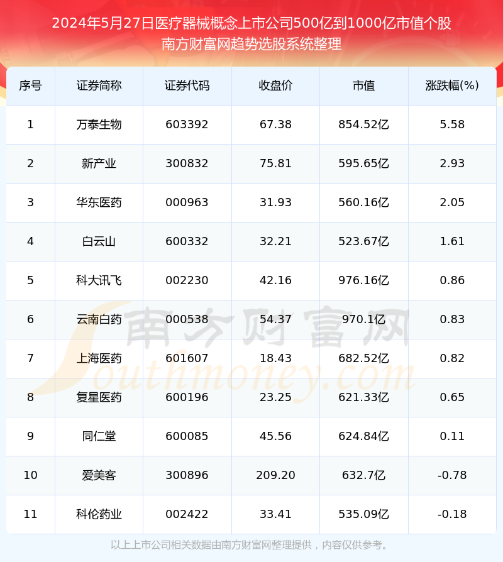503x562 pixels.
Task: Select stock name 复星医药
Action: coord(99,397)
